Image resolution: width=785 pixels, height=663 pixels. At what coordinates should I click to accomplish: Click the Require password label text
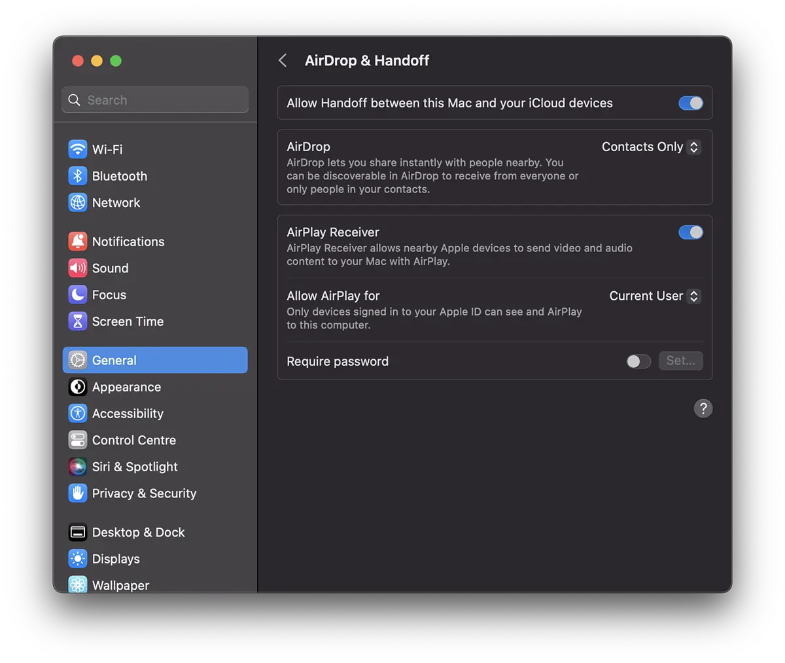(x=338, y=361)
